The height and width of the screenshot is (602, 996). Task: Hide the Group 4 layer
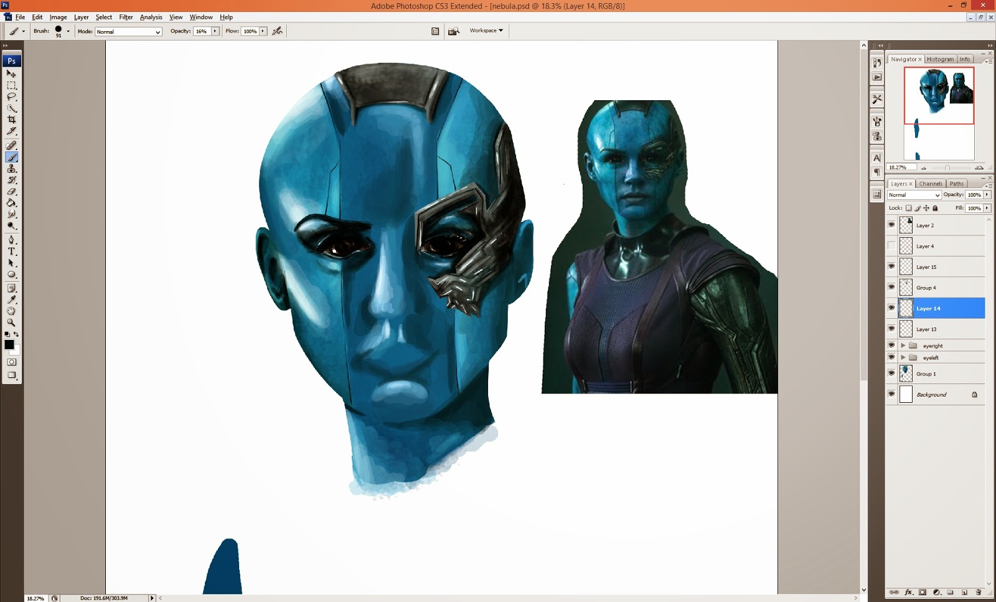[x=891, y=287]
